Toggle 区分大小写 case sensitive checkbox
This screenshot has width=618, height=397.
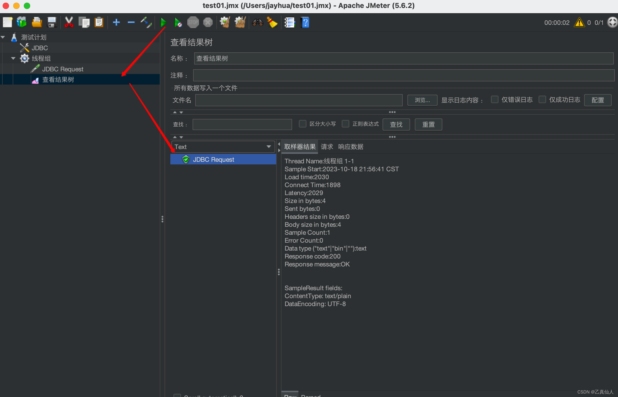click(302, 124)
